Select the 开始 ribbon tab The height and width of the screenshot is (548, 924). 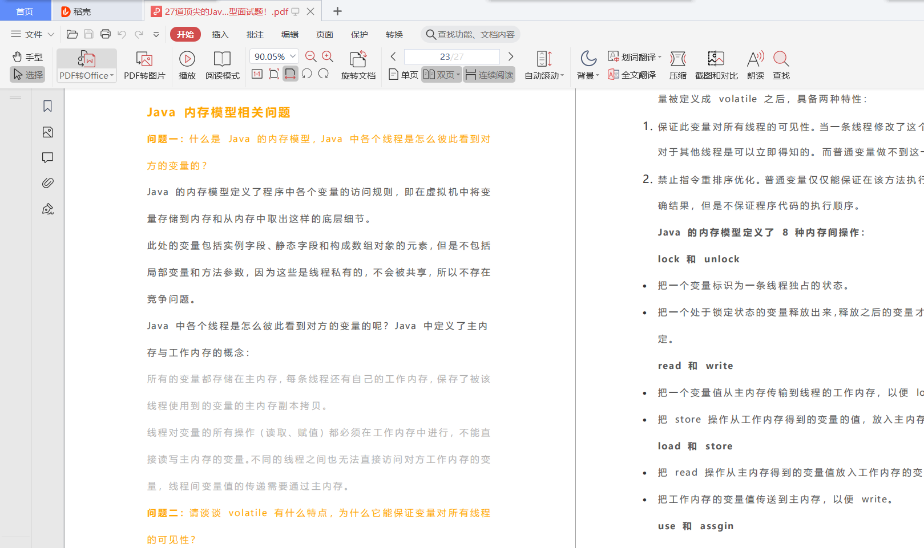point(185,34)
